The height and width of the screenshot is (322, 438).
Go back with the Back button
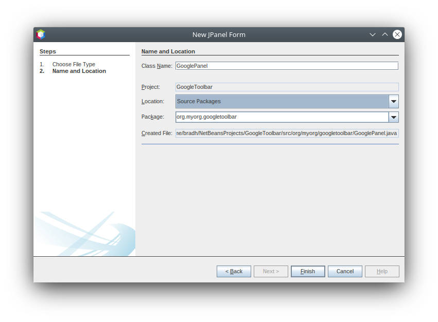pyautogui.click(x=234, y=271)
